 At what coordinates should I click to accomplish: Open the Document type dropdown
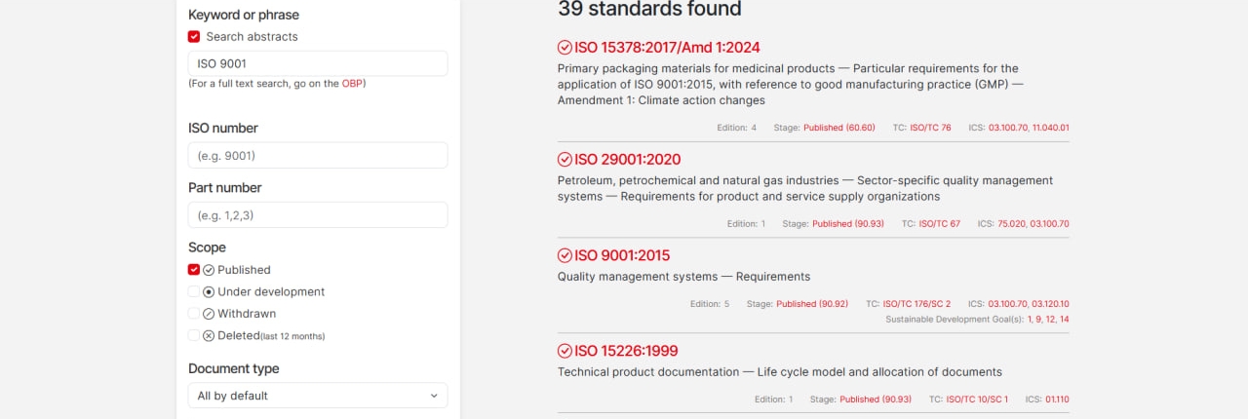click(x=318, y=396)
